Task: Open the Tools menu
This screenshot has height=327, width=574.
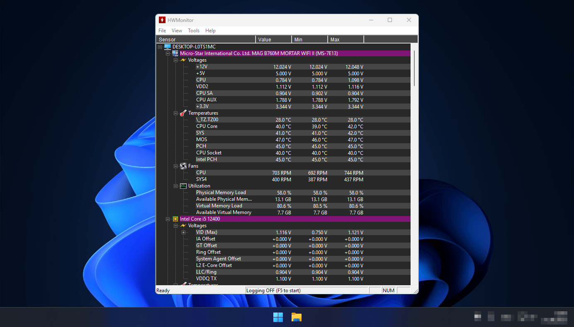Action: point(194,31)
